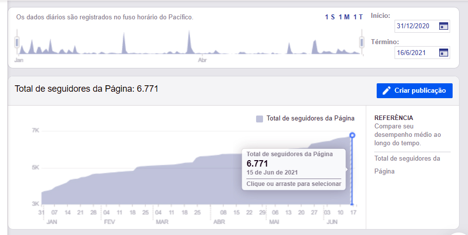Select the 1S one-week range shortcut

[x=330, y=17]
